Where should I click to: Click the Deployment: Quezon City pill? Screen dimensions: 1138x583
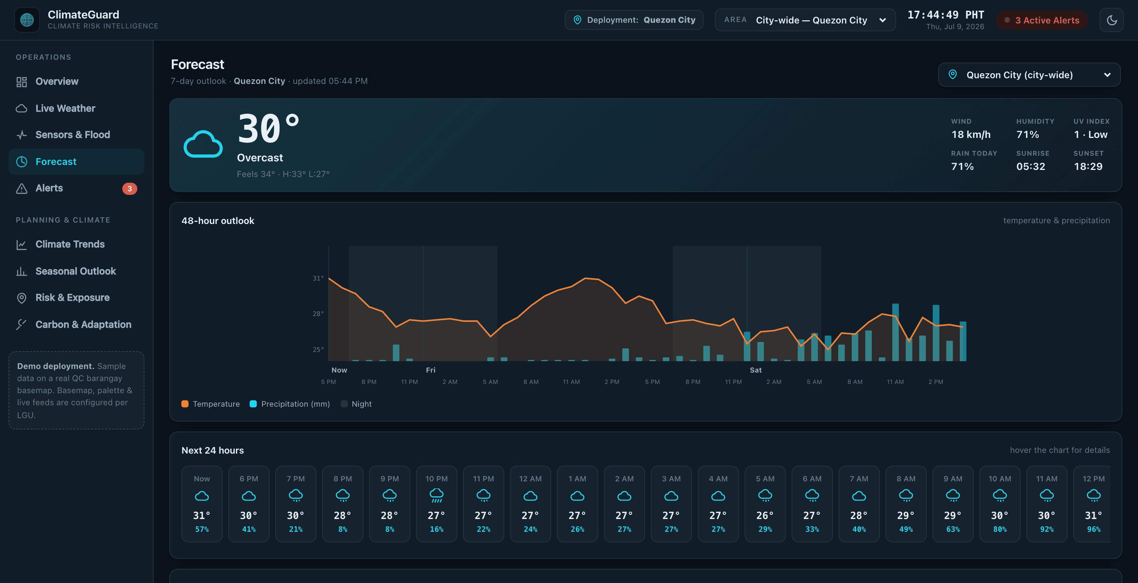(634, 20)
